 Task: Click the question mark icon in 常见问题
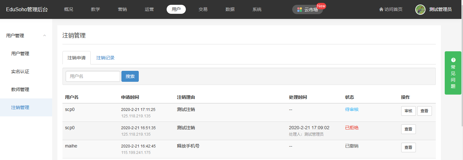tap(453, 60)
